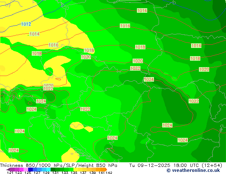Image resolution: width=226 pixels, height=174 pixels.
Task: Click 'Height 850 hPa' in the title
Action: coord(98,165)
